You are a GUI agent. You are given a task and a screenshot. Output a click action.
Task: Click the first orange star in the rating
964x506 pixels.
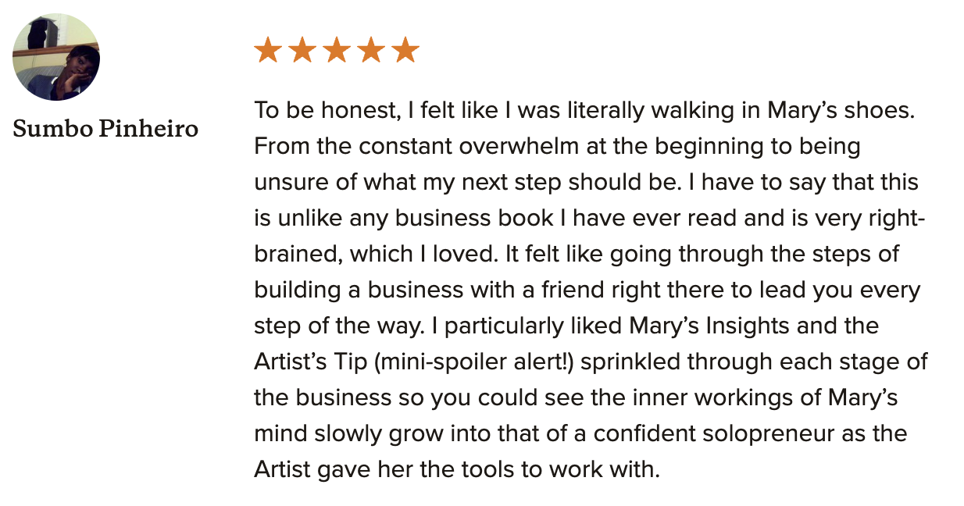click(268, 51)
